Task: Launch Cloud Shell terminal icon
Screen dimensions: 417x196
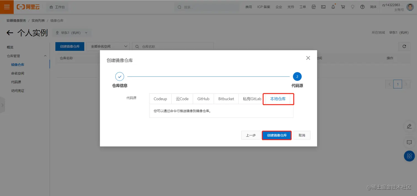Action: click(x=323, y=7)
